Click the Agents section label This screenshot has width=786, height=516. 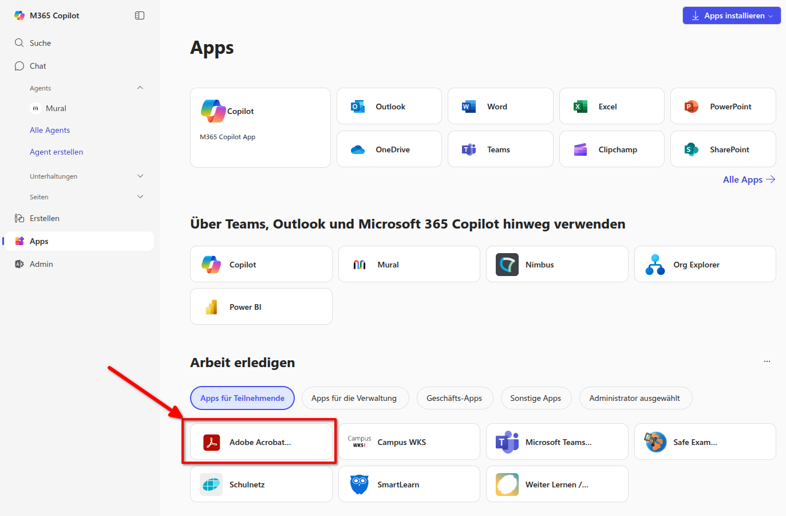coord(41,88)
